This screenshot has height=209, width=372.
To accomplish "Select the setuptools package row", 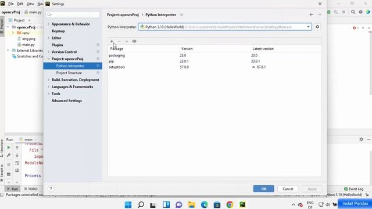I will click(214, 67).
